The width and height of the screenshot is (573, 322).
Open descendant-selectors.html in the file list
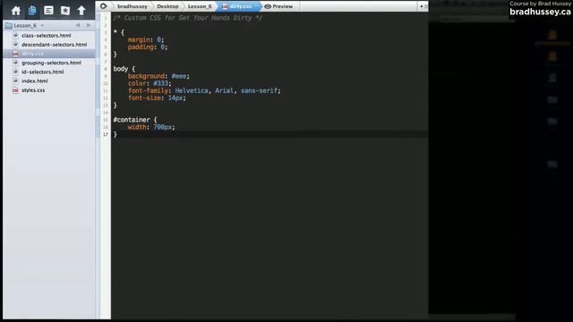[x=54, y=45]
